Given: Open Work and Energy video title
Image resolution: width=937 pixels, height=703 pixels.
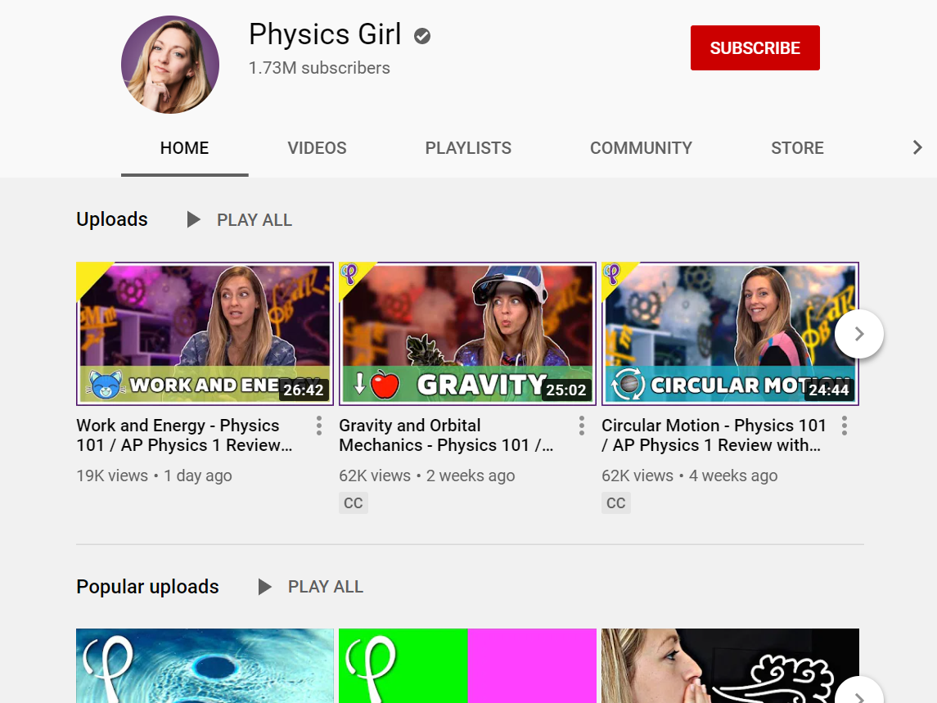Looking at the screenshot, I should pyautogui.click(x=185, y=435).
